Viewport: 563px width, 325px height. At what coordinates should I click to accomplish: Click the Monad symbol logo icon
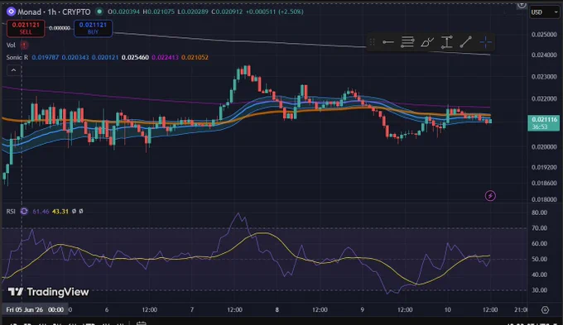coord(11,12)
